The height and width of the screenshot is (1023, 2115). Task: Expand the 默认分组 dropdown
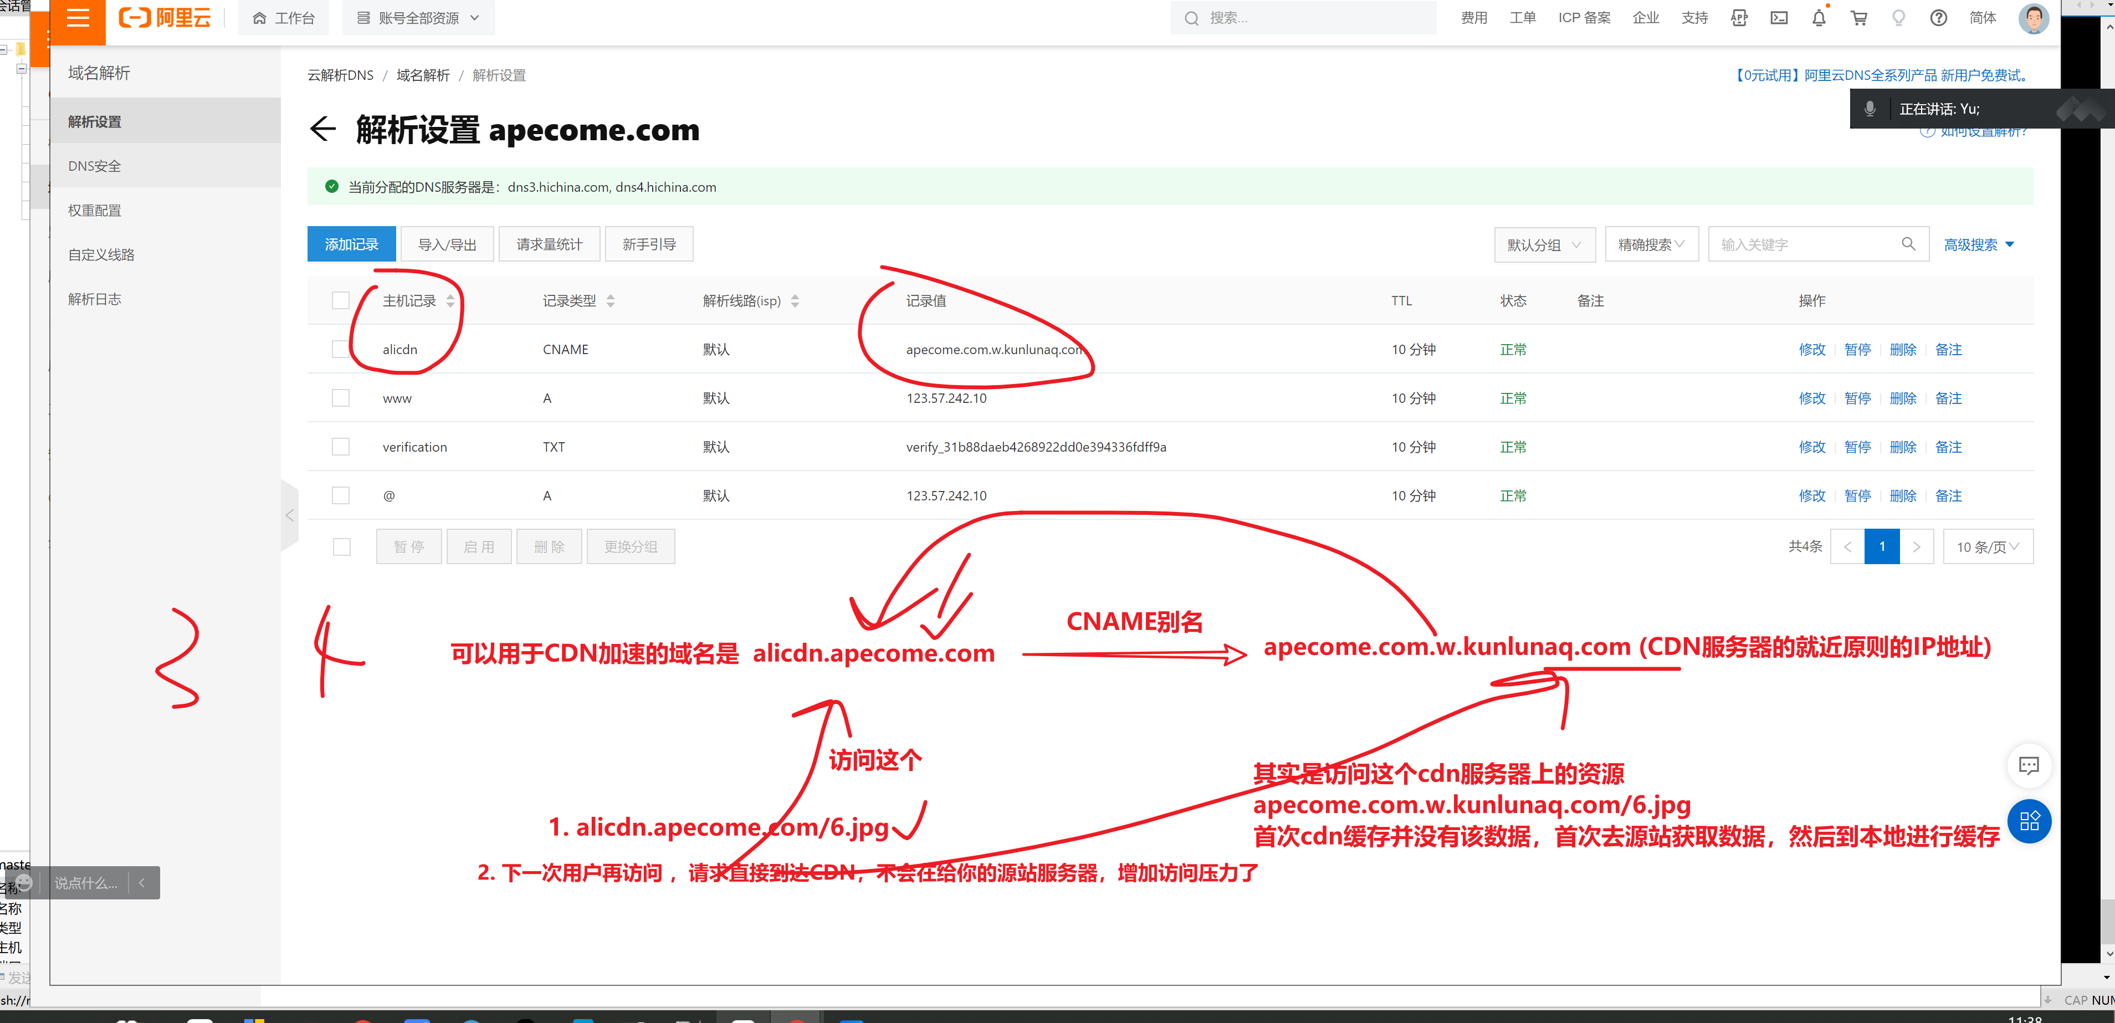[1544, 244]
